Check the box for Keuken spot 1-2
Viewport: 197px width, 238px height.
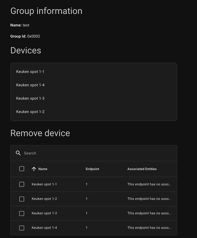22,199
